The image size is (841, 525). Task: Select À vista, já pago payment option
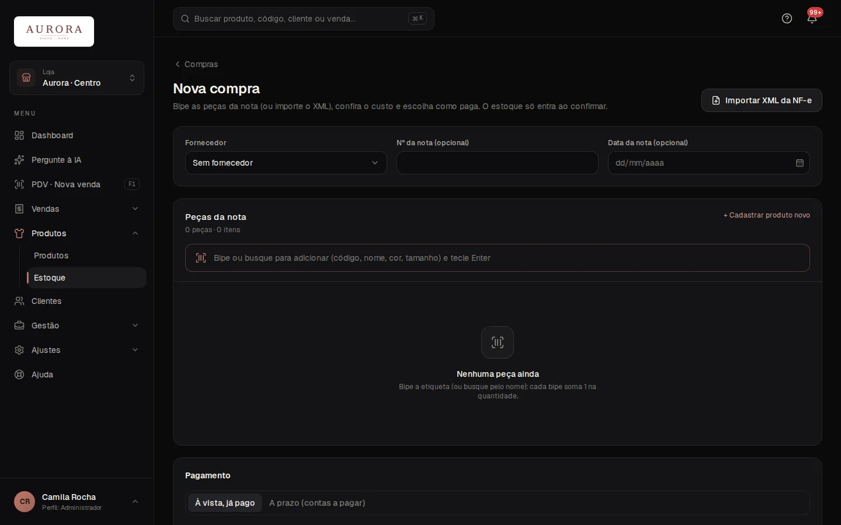coord(225,503)
